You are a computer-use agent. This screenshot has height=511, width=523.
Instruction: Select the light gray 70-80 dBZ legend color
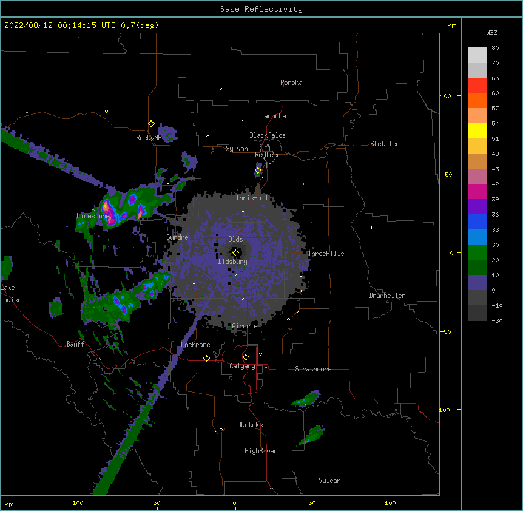click(477, 55)
